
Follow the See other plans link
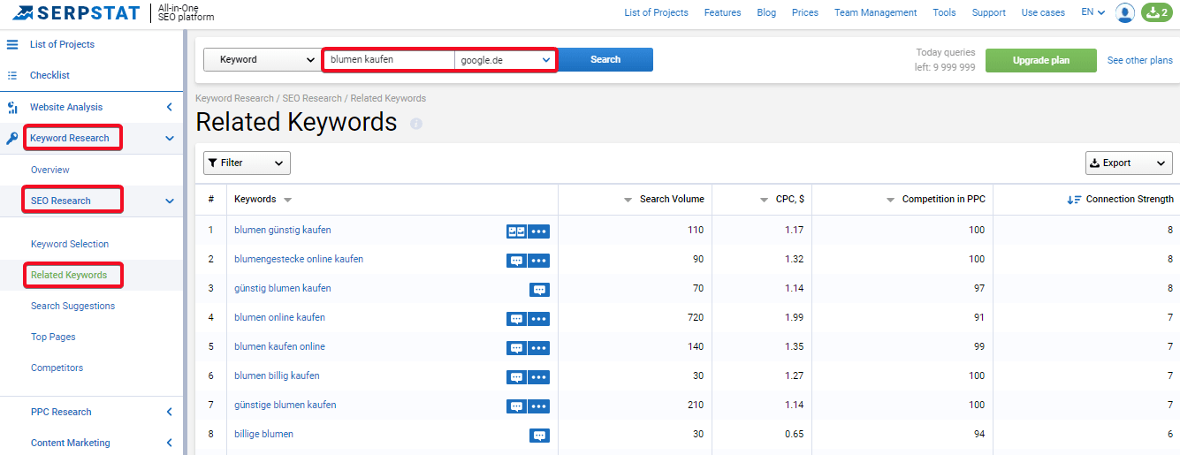tap(1140, 60)
